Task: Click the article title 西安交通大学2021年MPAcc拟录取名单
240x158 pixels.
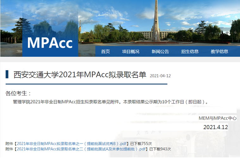Action: tap(80, 75)
